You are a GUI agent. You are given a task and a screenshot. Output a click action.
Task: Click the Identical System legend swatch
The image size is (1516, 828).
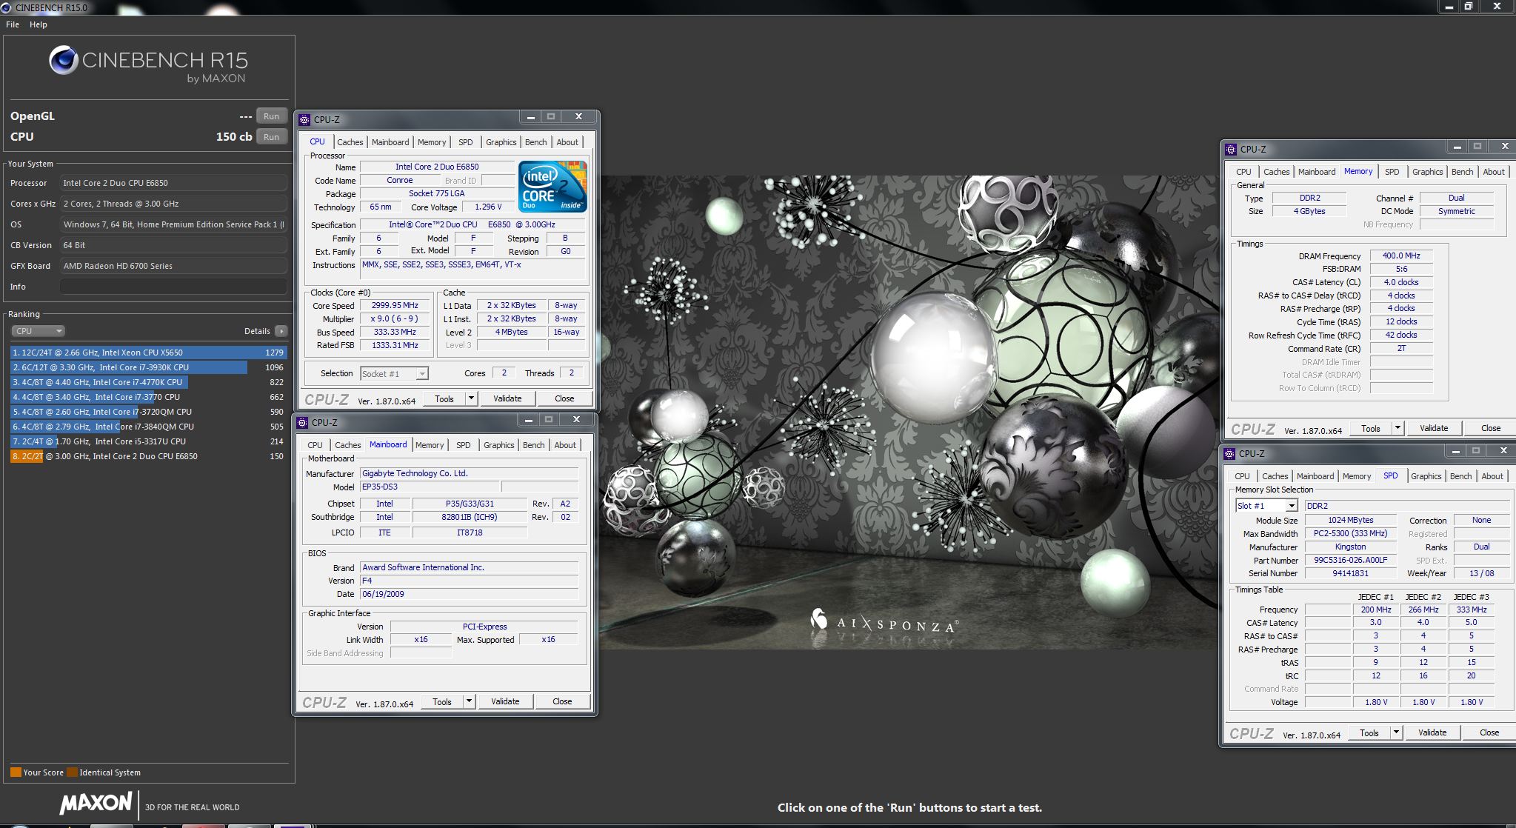[72, 772]
